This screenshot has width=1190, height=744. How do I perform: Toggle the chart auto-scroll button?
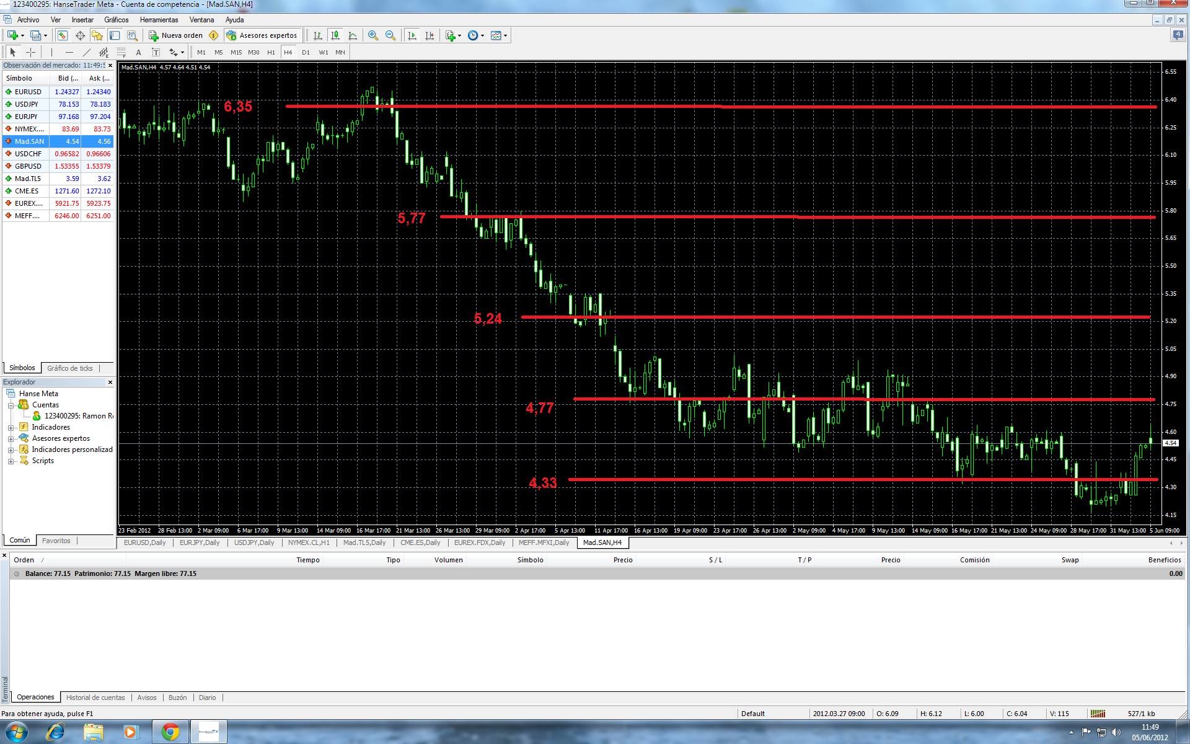click(412, 35)
